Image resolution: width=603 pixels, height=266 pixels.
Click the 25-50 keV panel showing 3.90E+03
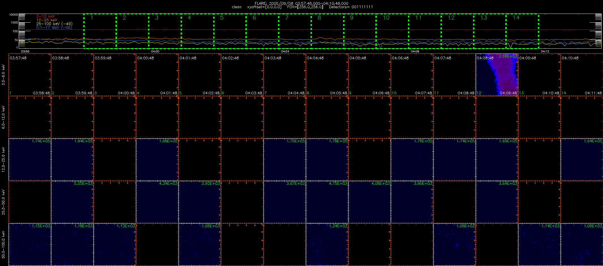[412, 202]
